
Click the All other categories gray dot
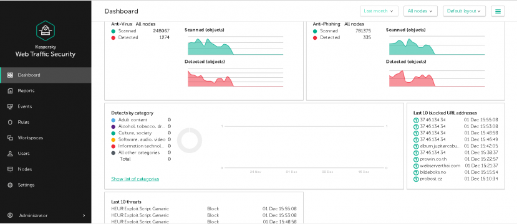[x=113, y=153]
